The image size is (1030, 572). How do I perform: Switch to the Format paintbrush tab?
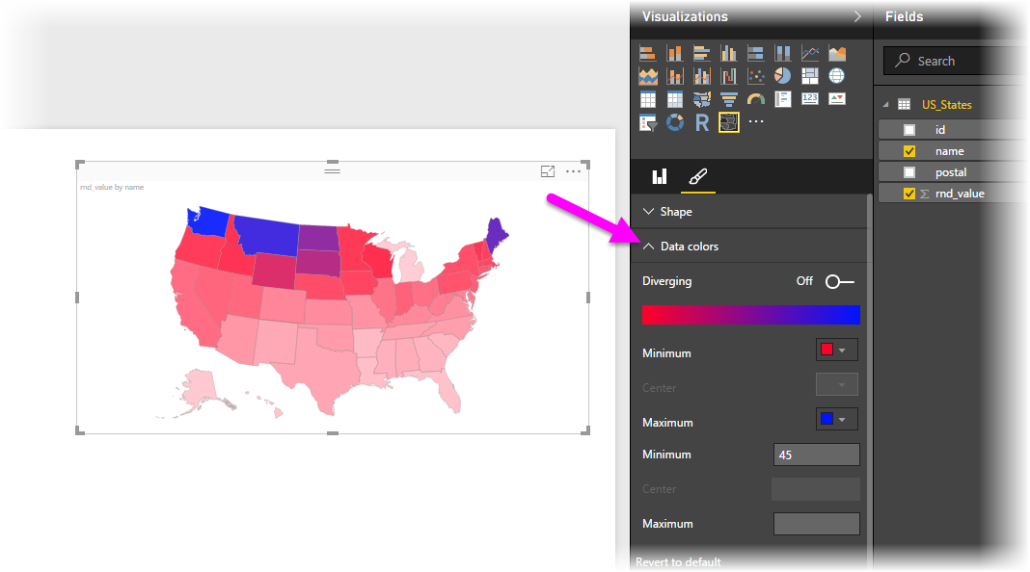(697, 177)
